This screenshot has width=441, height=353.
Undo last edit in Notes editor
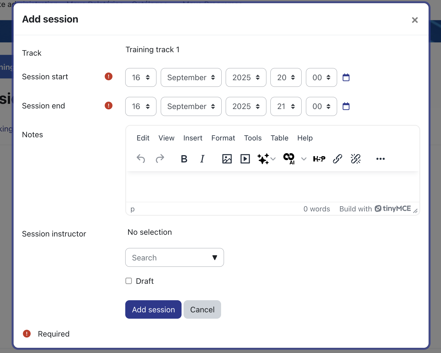(x=141, y=159)
